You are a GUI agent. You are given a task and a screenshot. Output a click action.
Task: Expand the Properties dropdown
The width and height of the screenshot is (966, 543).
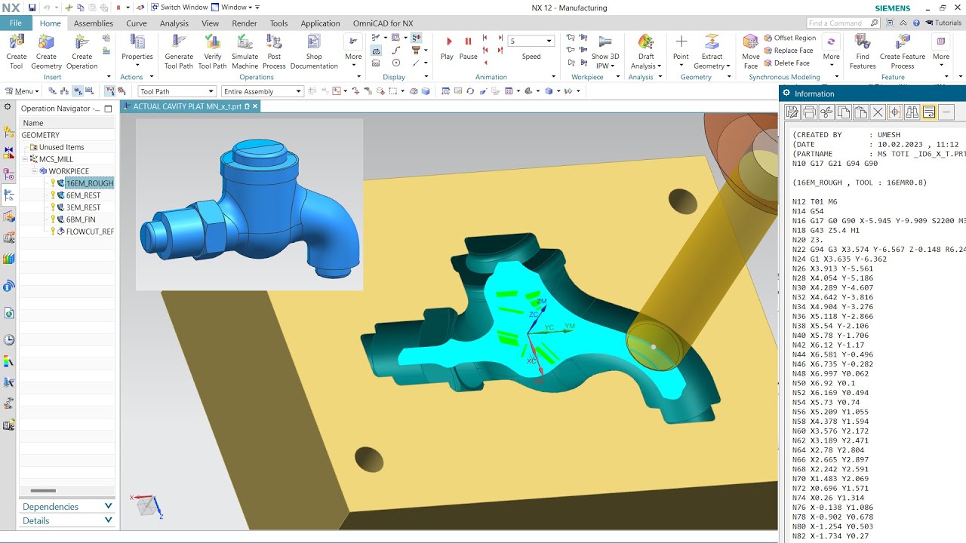(137, 66)
